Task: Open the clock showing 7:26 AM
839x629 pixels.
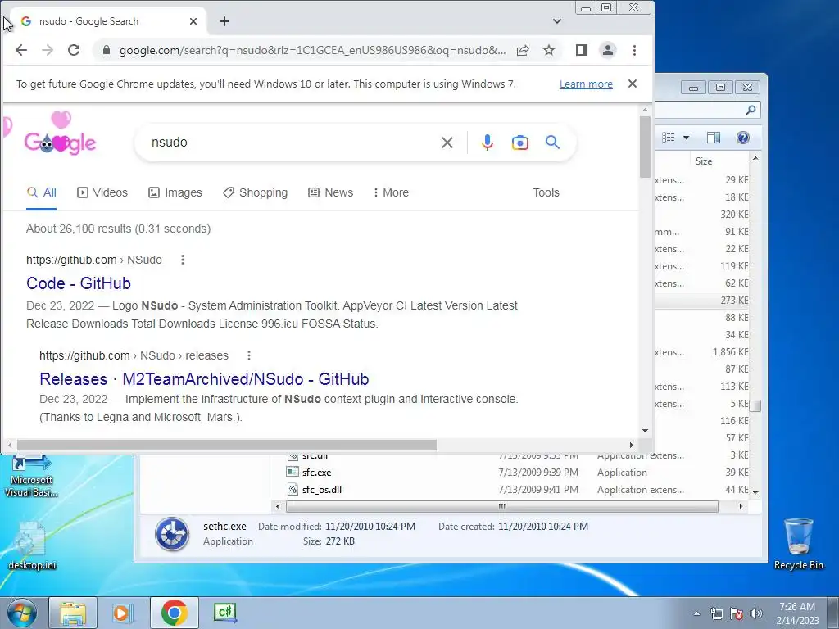Action: [x=797, y=613]
